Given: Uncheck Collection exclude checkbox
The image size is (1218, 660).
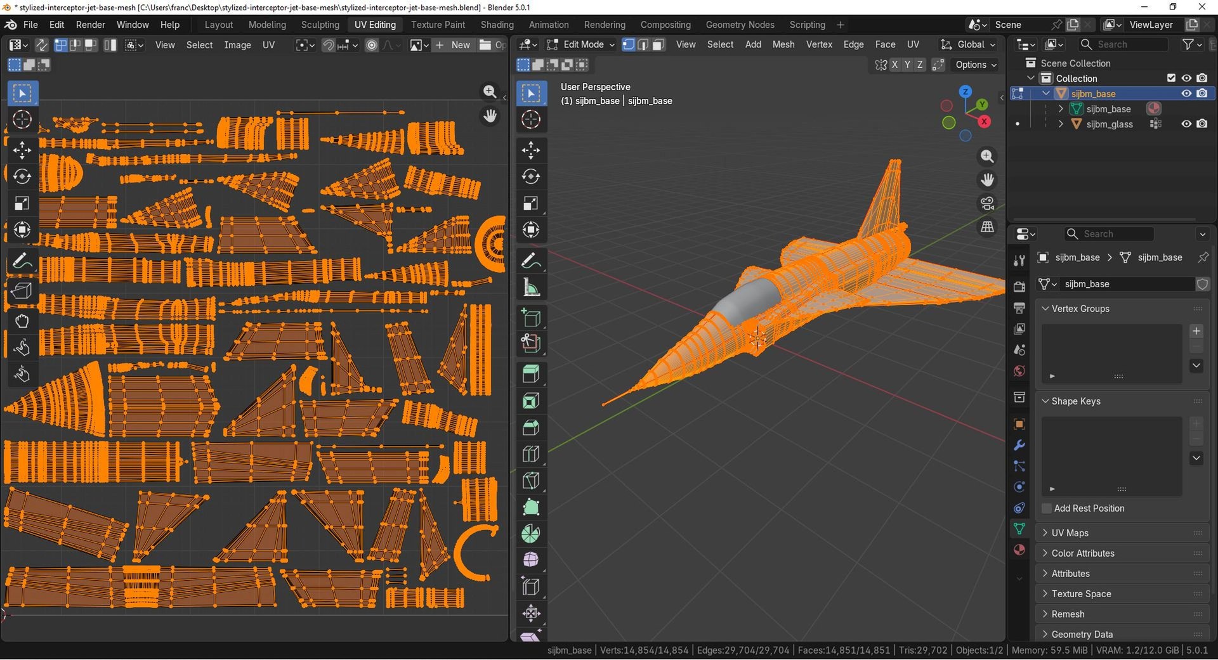Looking at the screenshot, I should (1171, 78).
